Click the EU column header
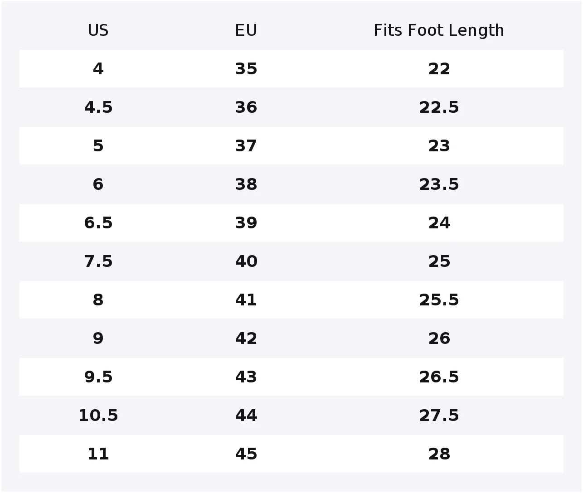This screenshot has height=493, width=583. (x=246, y=30)
